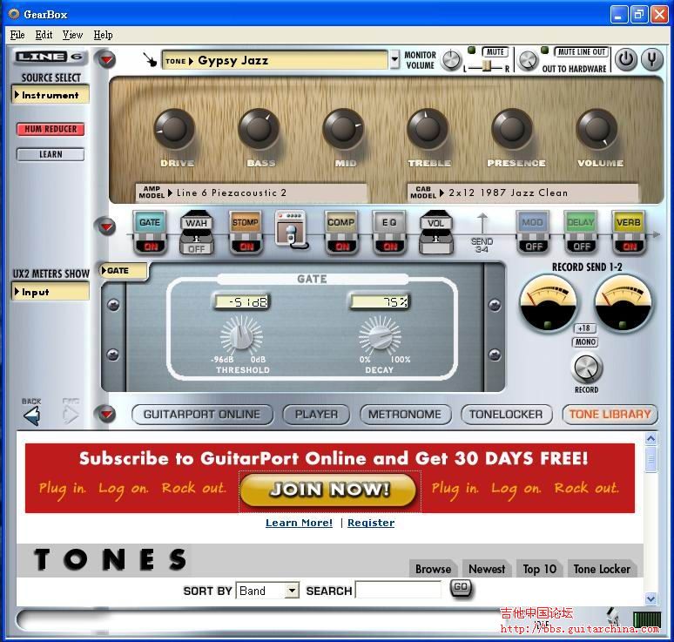Click the Line 6 logo

[50, 57]
